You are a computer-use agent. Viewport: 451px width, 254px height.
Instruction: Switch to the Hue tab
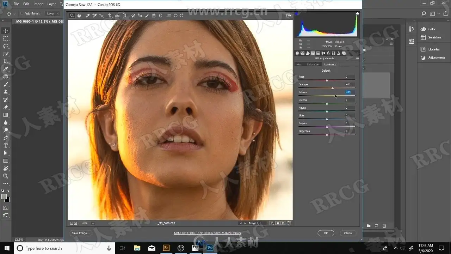tap(299, 65)
